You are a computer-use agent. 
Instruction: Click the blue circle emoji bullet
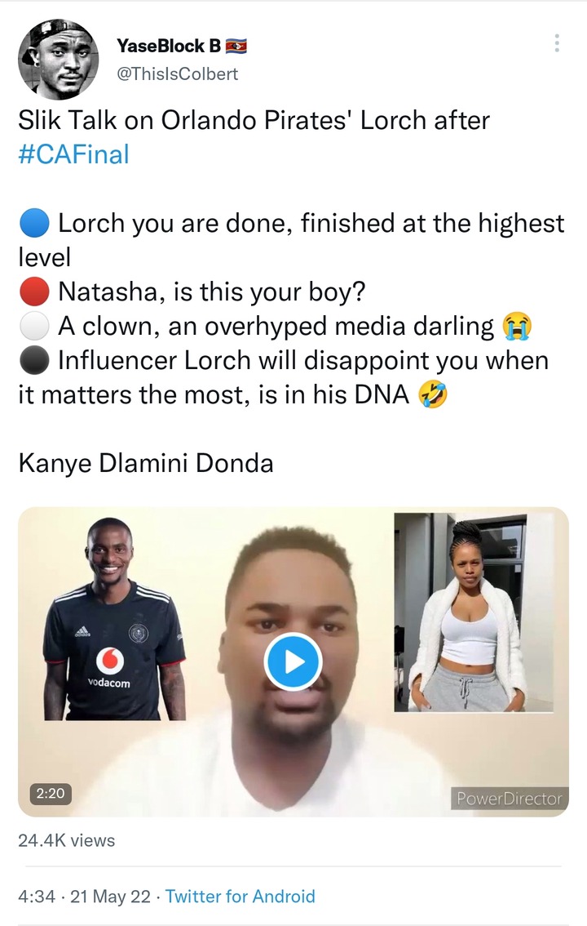tap(34, 224)
